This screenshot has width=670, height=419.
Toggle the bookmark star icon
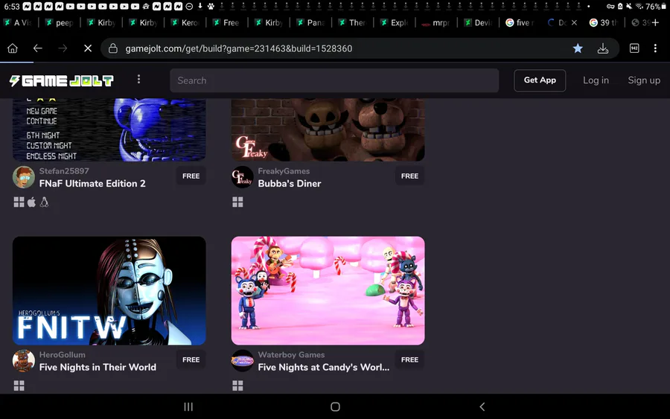[x=578, y=48]
